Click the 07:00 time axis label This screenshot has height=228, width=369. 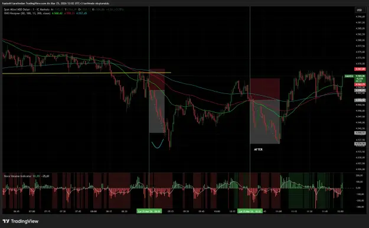[x=32, y=211]
